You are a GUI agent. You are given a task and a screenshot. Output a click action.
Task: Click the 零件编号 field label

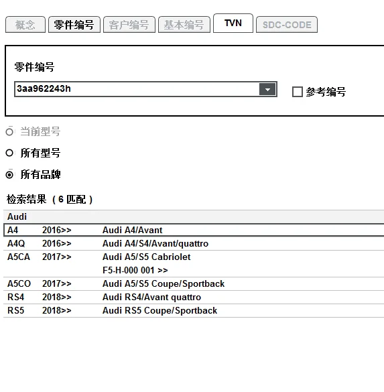point(34,67)
